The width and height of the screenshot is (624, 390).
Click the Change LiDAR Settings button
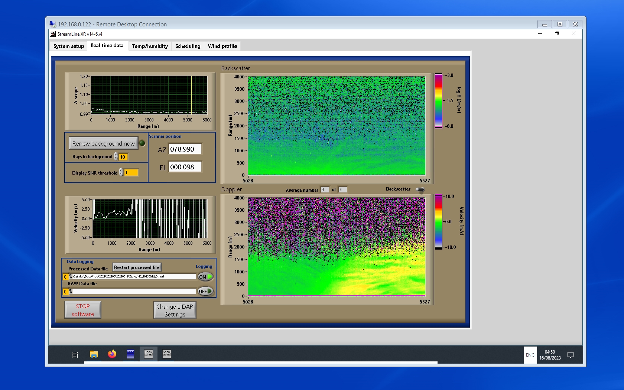point(175,310)
